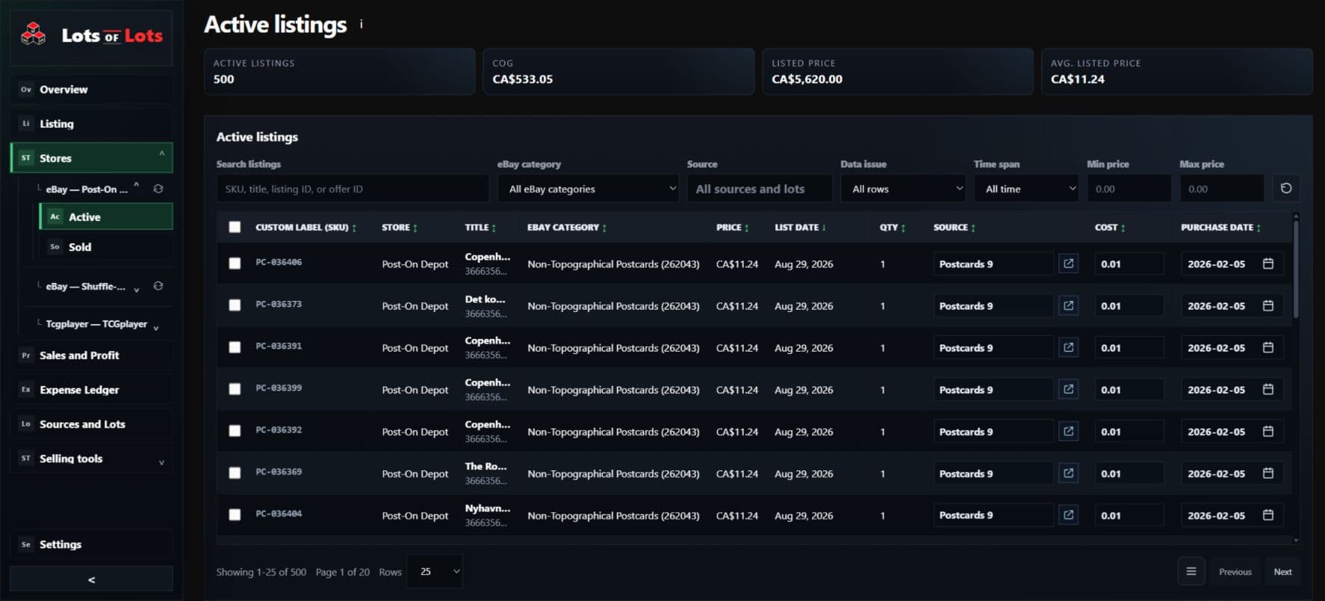This screenshot has width=1325, height=601.
Task: Open source link for PC-036369 row
Action: (1069, 473)
